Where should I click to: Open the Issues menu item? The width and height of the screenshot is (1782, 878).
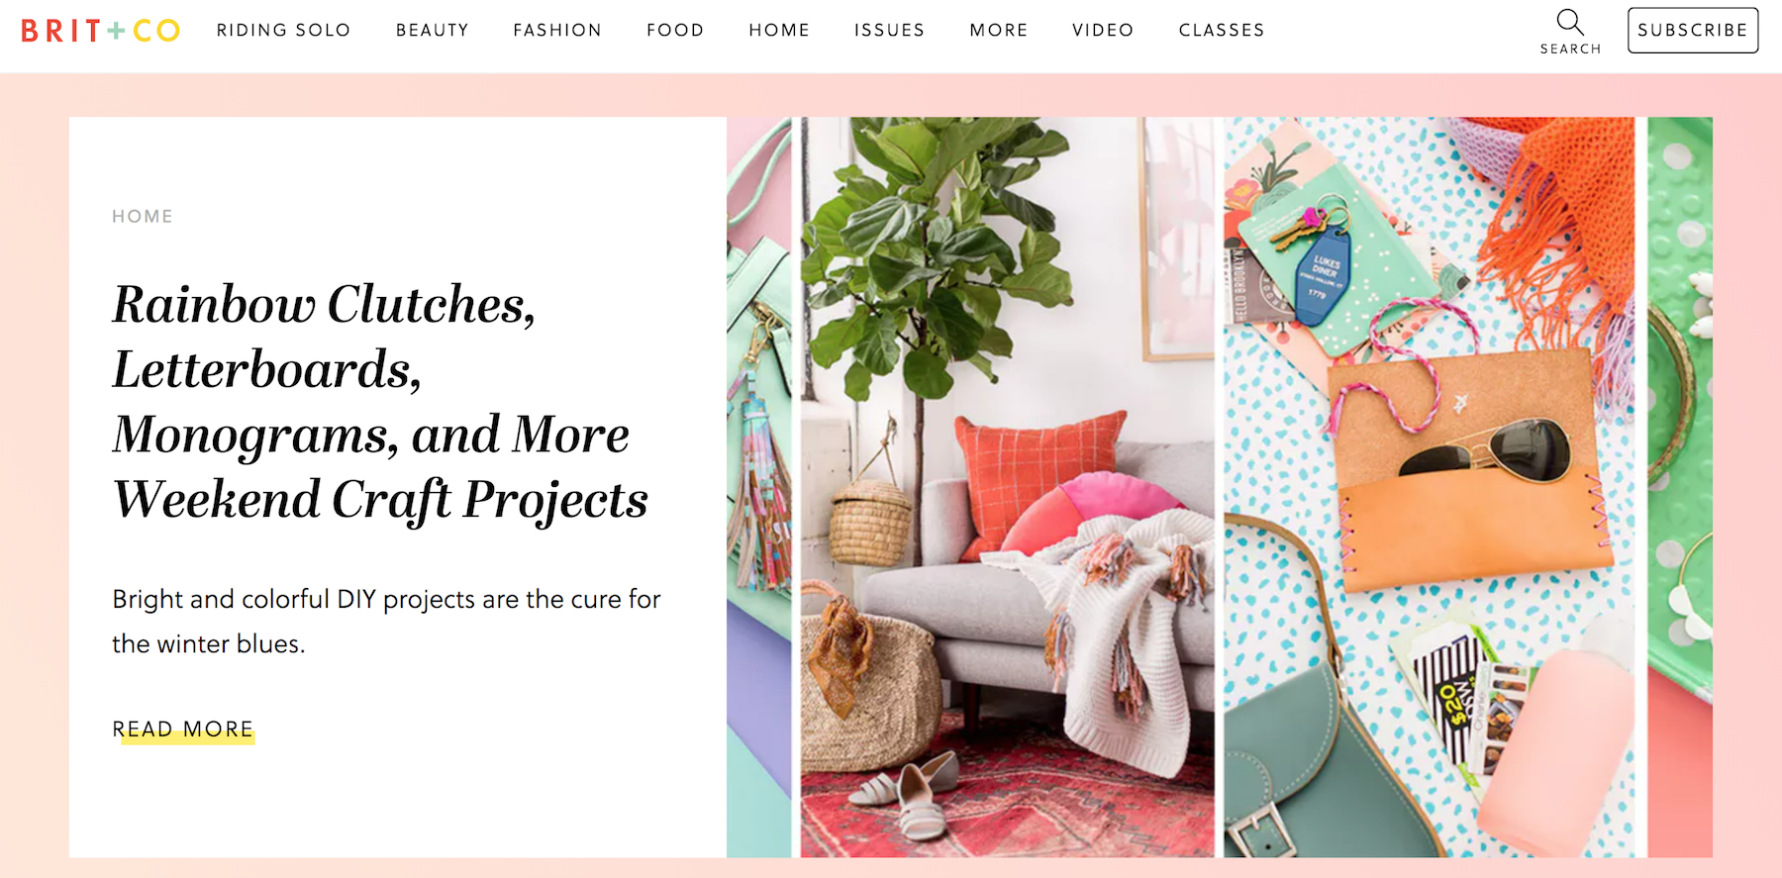point(889,31)
